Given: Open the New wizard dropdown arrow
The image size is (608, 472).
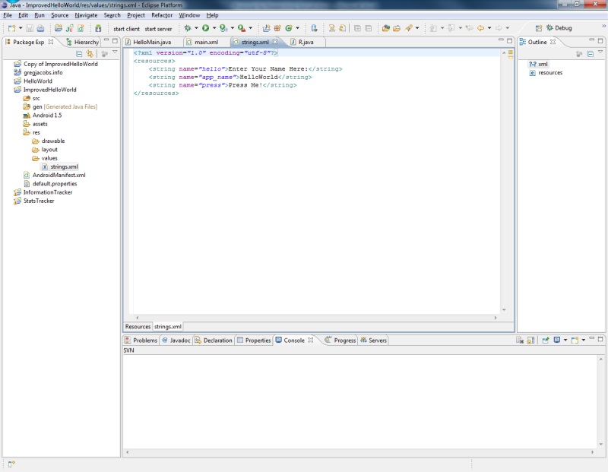Looking at the screenshot, I should [21, 28].
